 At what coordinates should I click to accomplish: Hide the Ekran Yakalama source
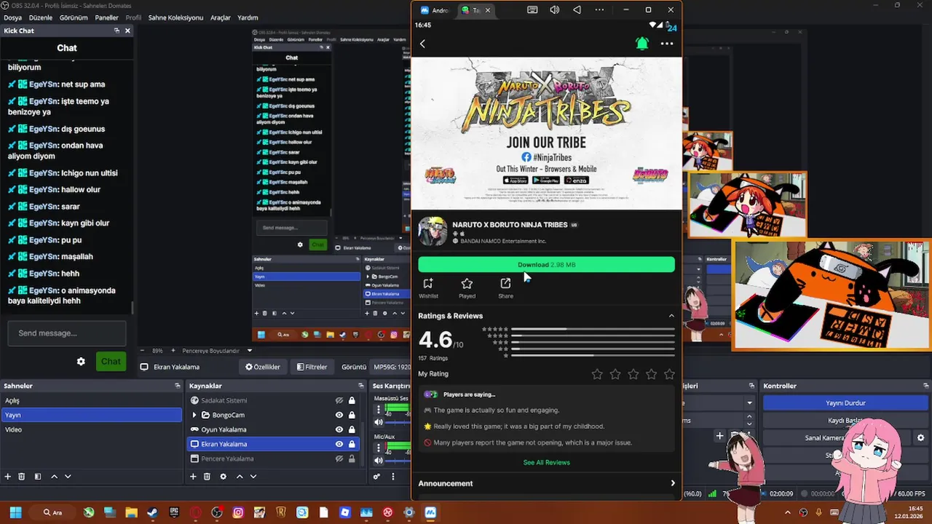[x=339, y=444]
